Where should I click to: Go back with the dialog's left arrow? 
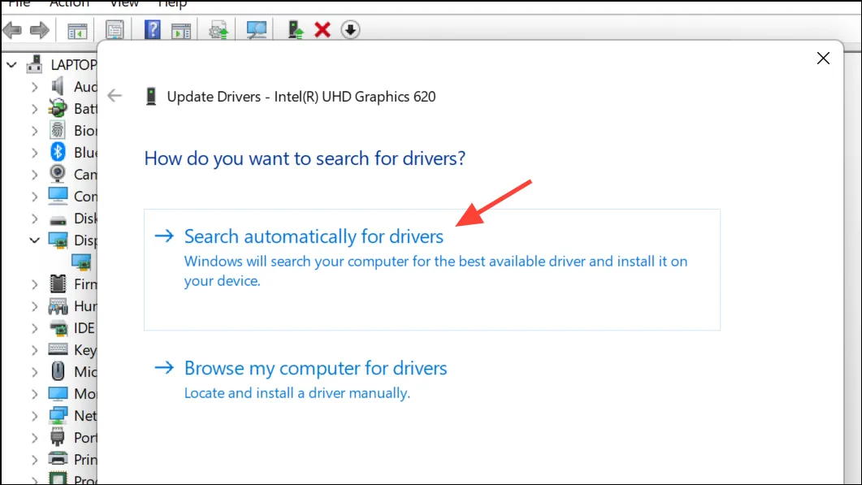tap(115, 96)
